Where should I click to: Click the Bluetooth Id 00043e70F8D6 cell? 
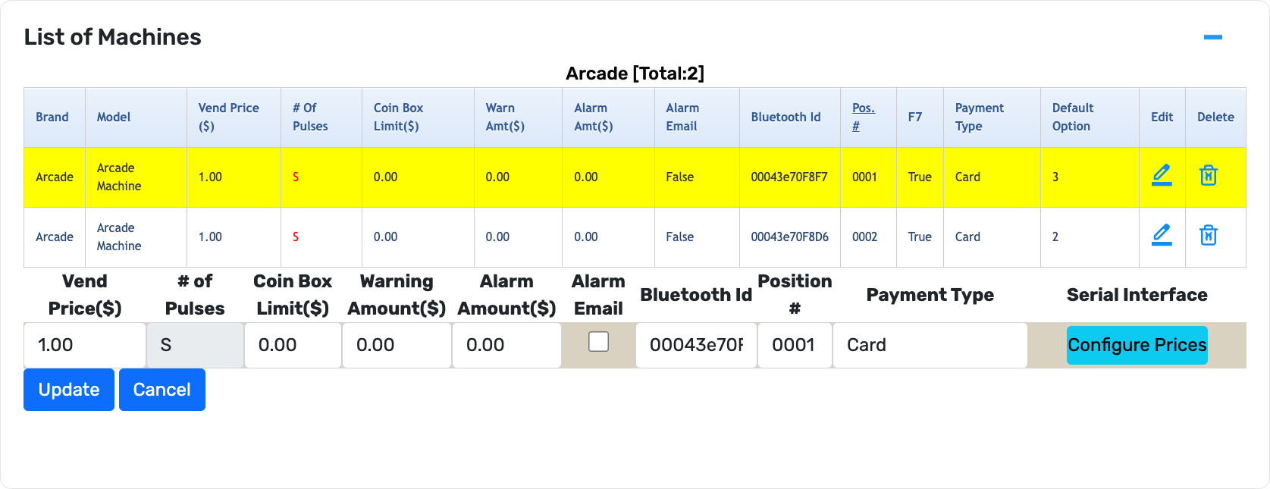[x=789, y=237]
